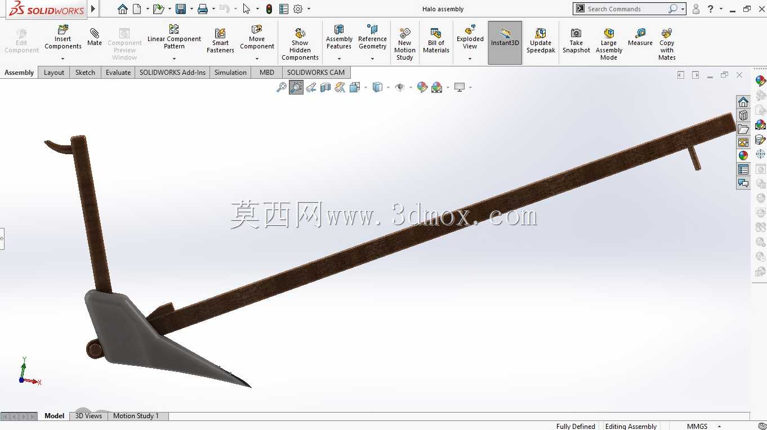Select the Model bottom tab

tap(55, 416)
